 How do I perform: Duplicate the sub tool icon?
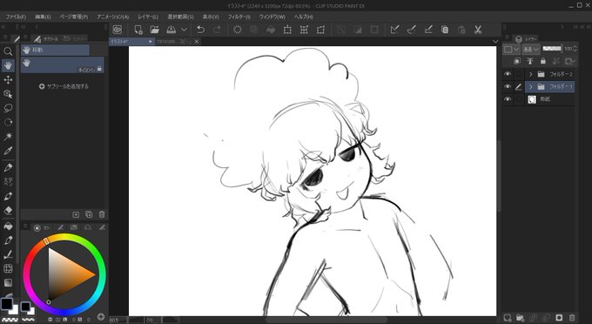pyautogui.click(x=89, y=214)
